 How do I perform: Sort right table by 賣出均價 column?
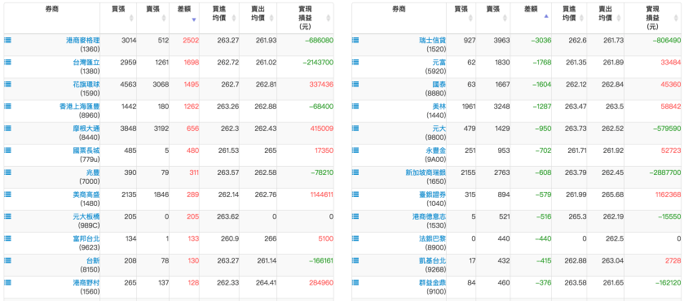(x=620, y=18)
